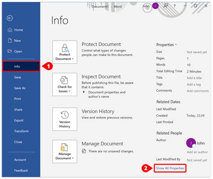Click the 'Manage Document' section heading
Screen dimensions: 213x179
point(102,144)
